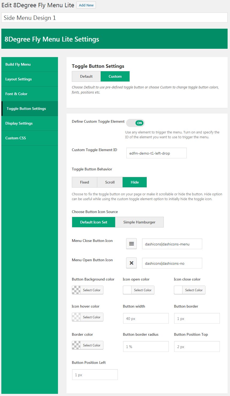Click the Menu Open Button Icon label
Image resolution: width=230 pixels, height=396 pixels.
(x=92, y=260)
